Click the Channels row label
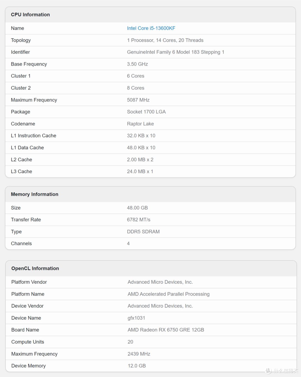Image resolution: width=301 pixels, height=377 pixels. click(21, 244)
